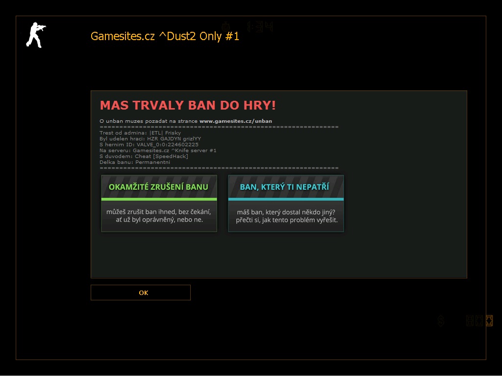The height and width of the screenshot is (384, 502).
Task: Click the VALVE_0:0:224602225 game ID line
Action: 149,144
